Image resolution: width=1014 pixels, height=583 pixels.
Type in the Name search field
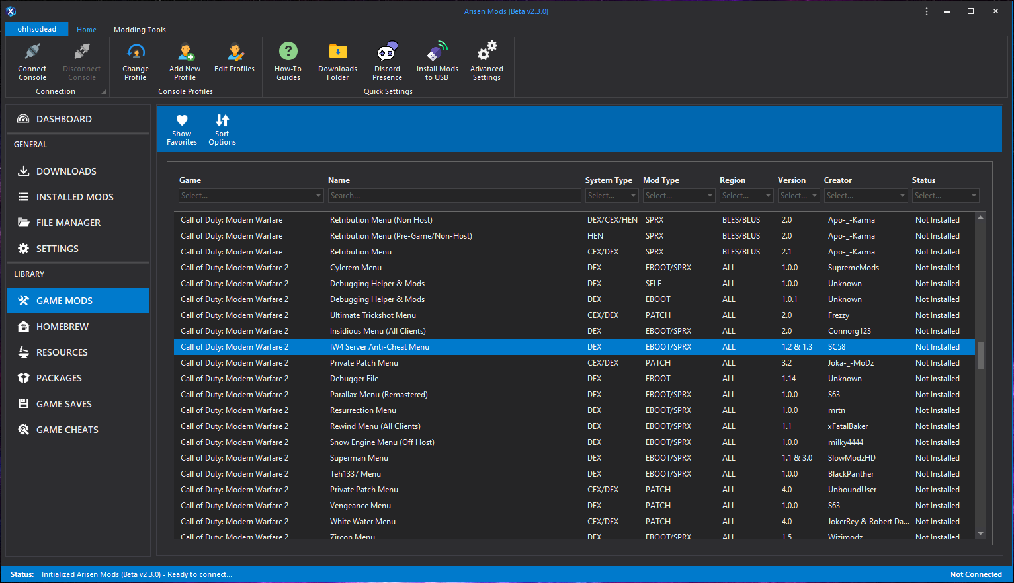pos(454,195)
